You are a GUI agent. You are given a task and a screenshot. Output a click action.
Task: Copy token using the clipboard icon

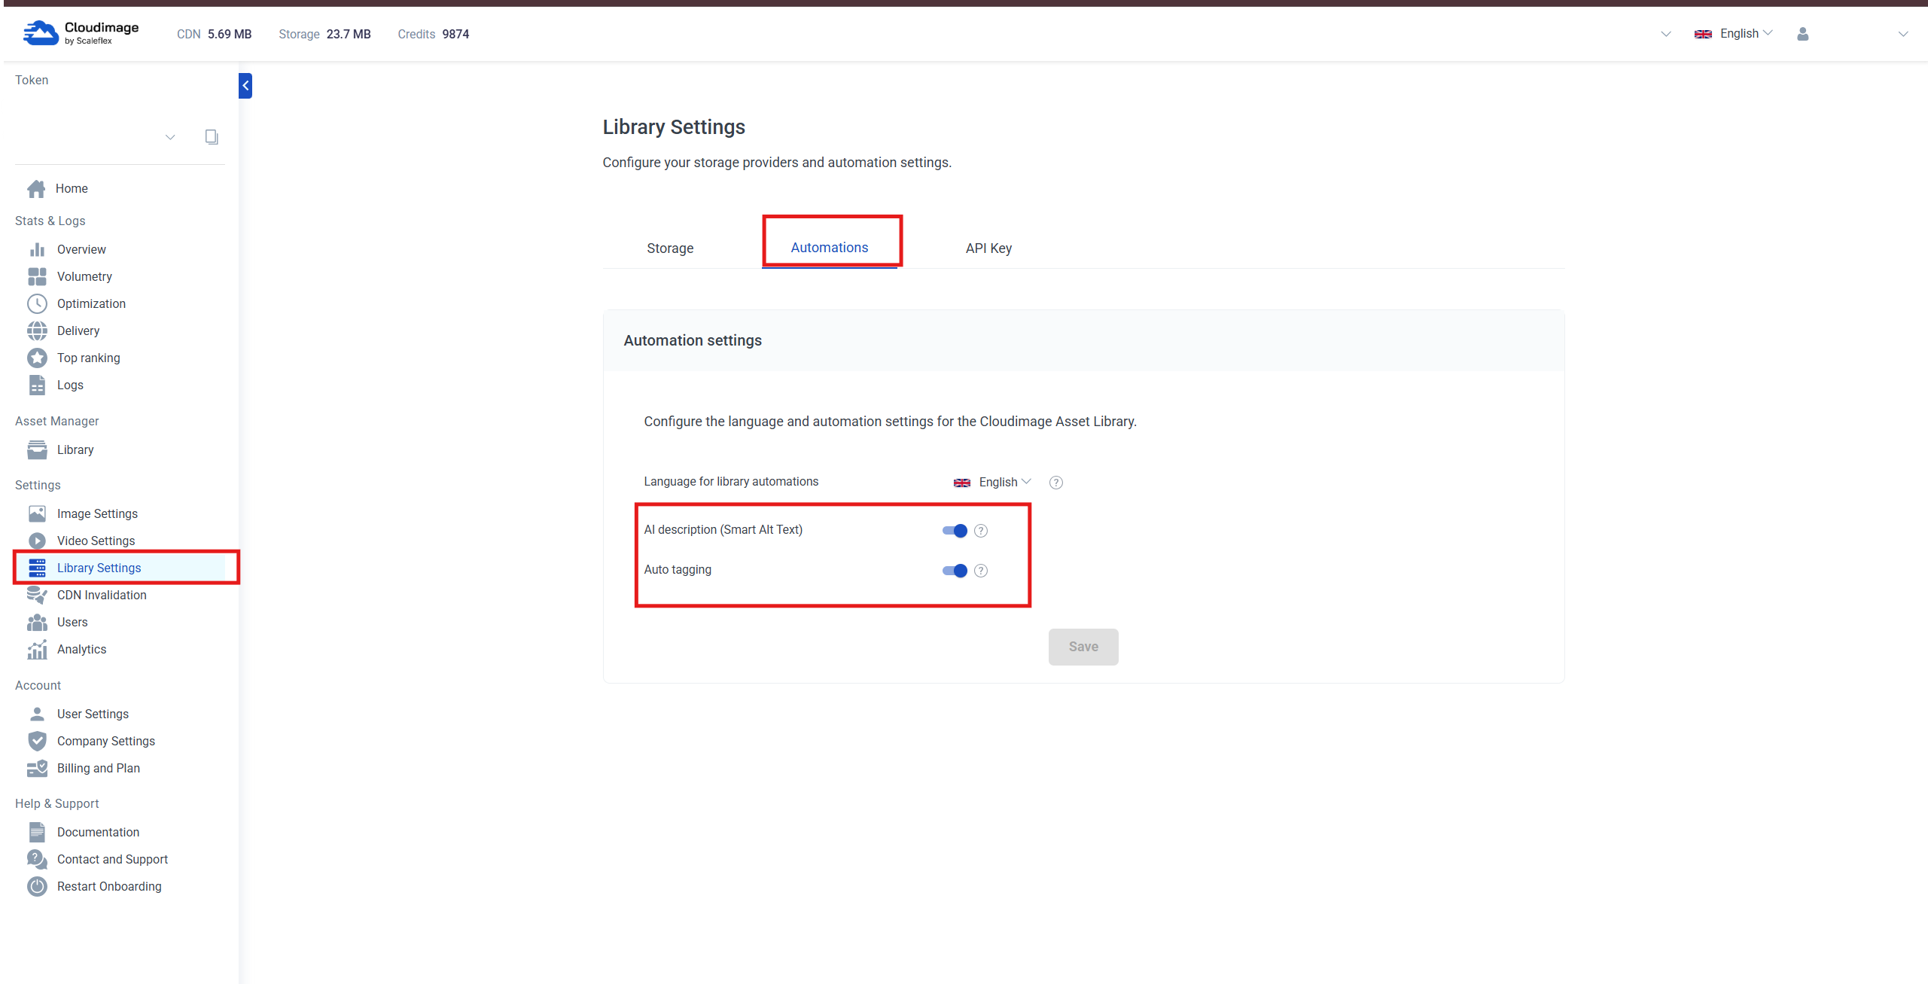pyautogui.click(x=212, y=136)
